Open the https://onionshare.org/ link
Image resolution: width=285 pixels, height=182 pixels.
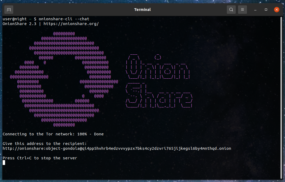(x=71, y=24)
